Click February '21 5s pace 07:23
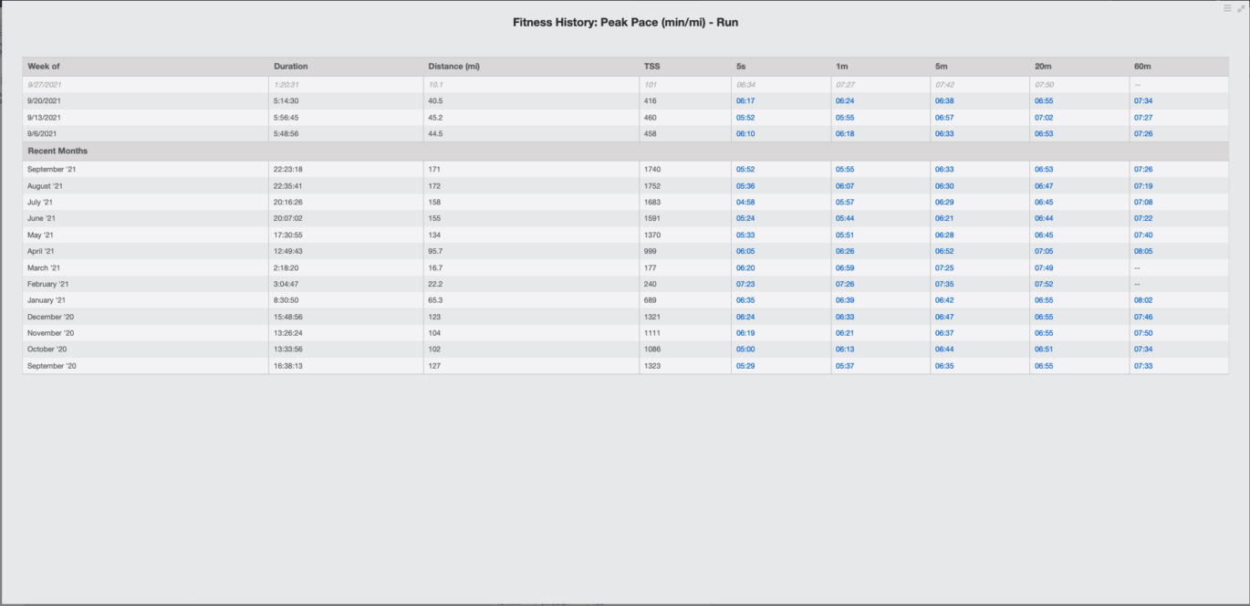 pos(745,285)
